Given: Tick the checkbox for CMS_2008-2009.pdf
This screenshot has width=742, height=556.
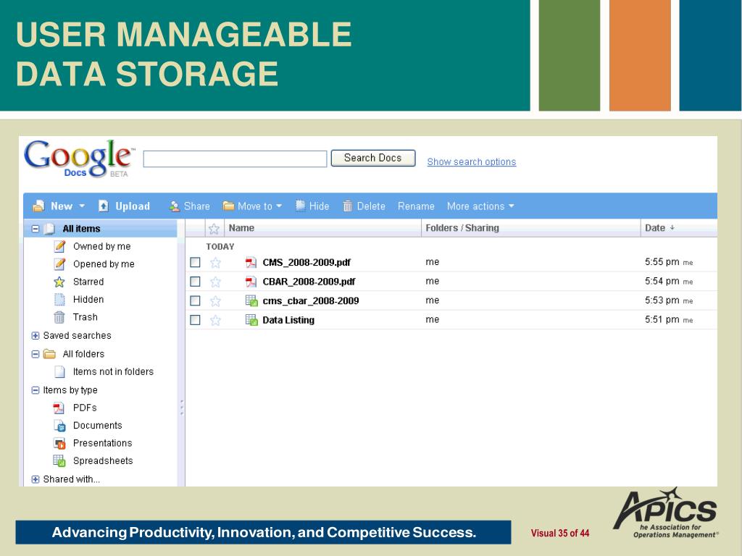Looking at the screenshot, I should [x=195, y=262].
